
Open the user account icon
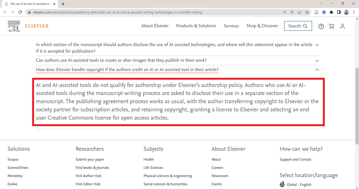point(343,26)
